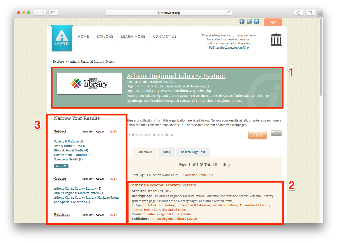
Task: Sort Subject list by A-Z
Action: pos(113,131)
